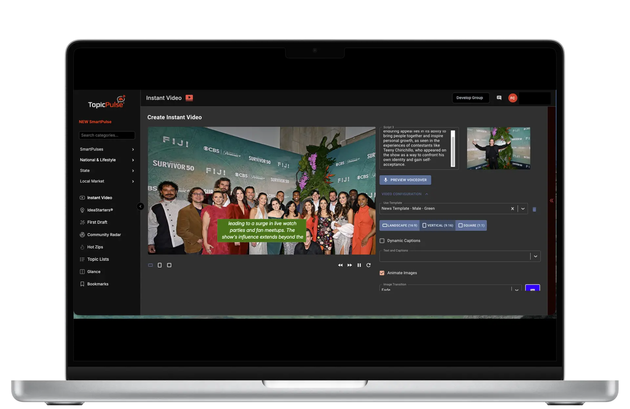630x409 pixels.
Task: Expand the State category
Action: click(107, 171)
